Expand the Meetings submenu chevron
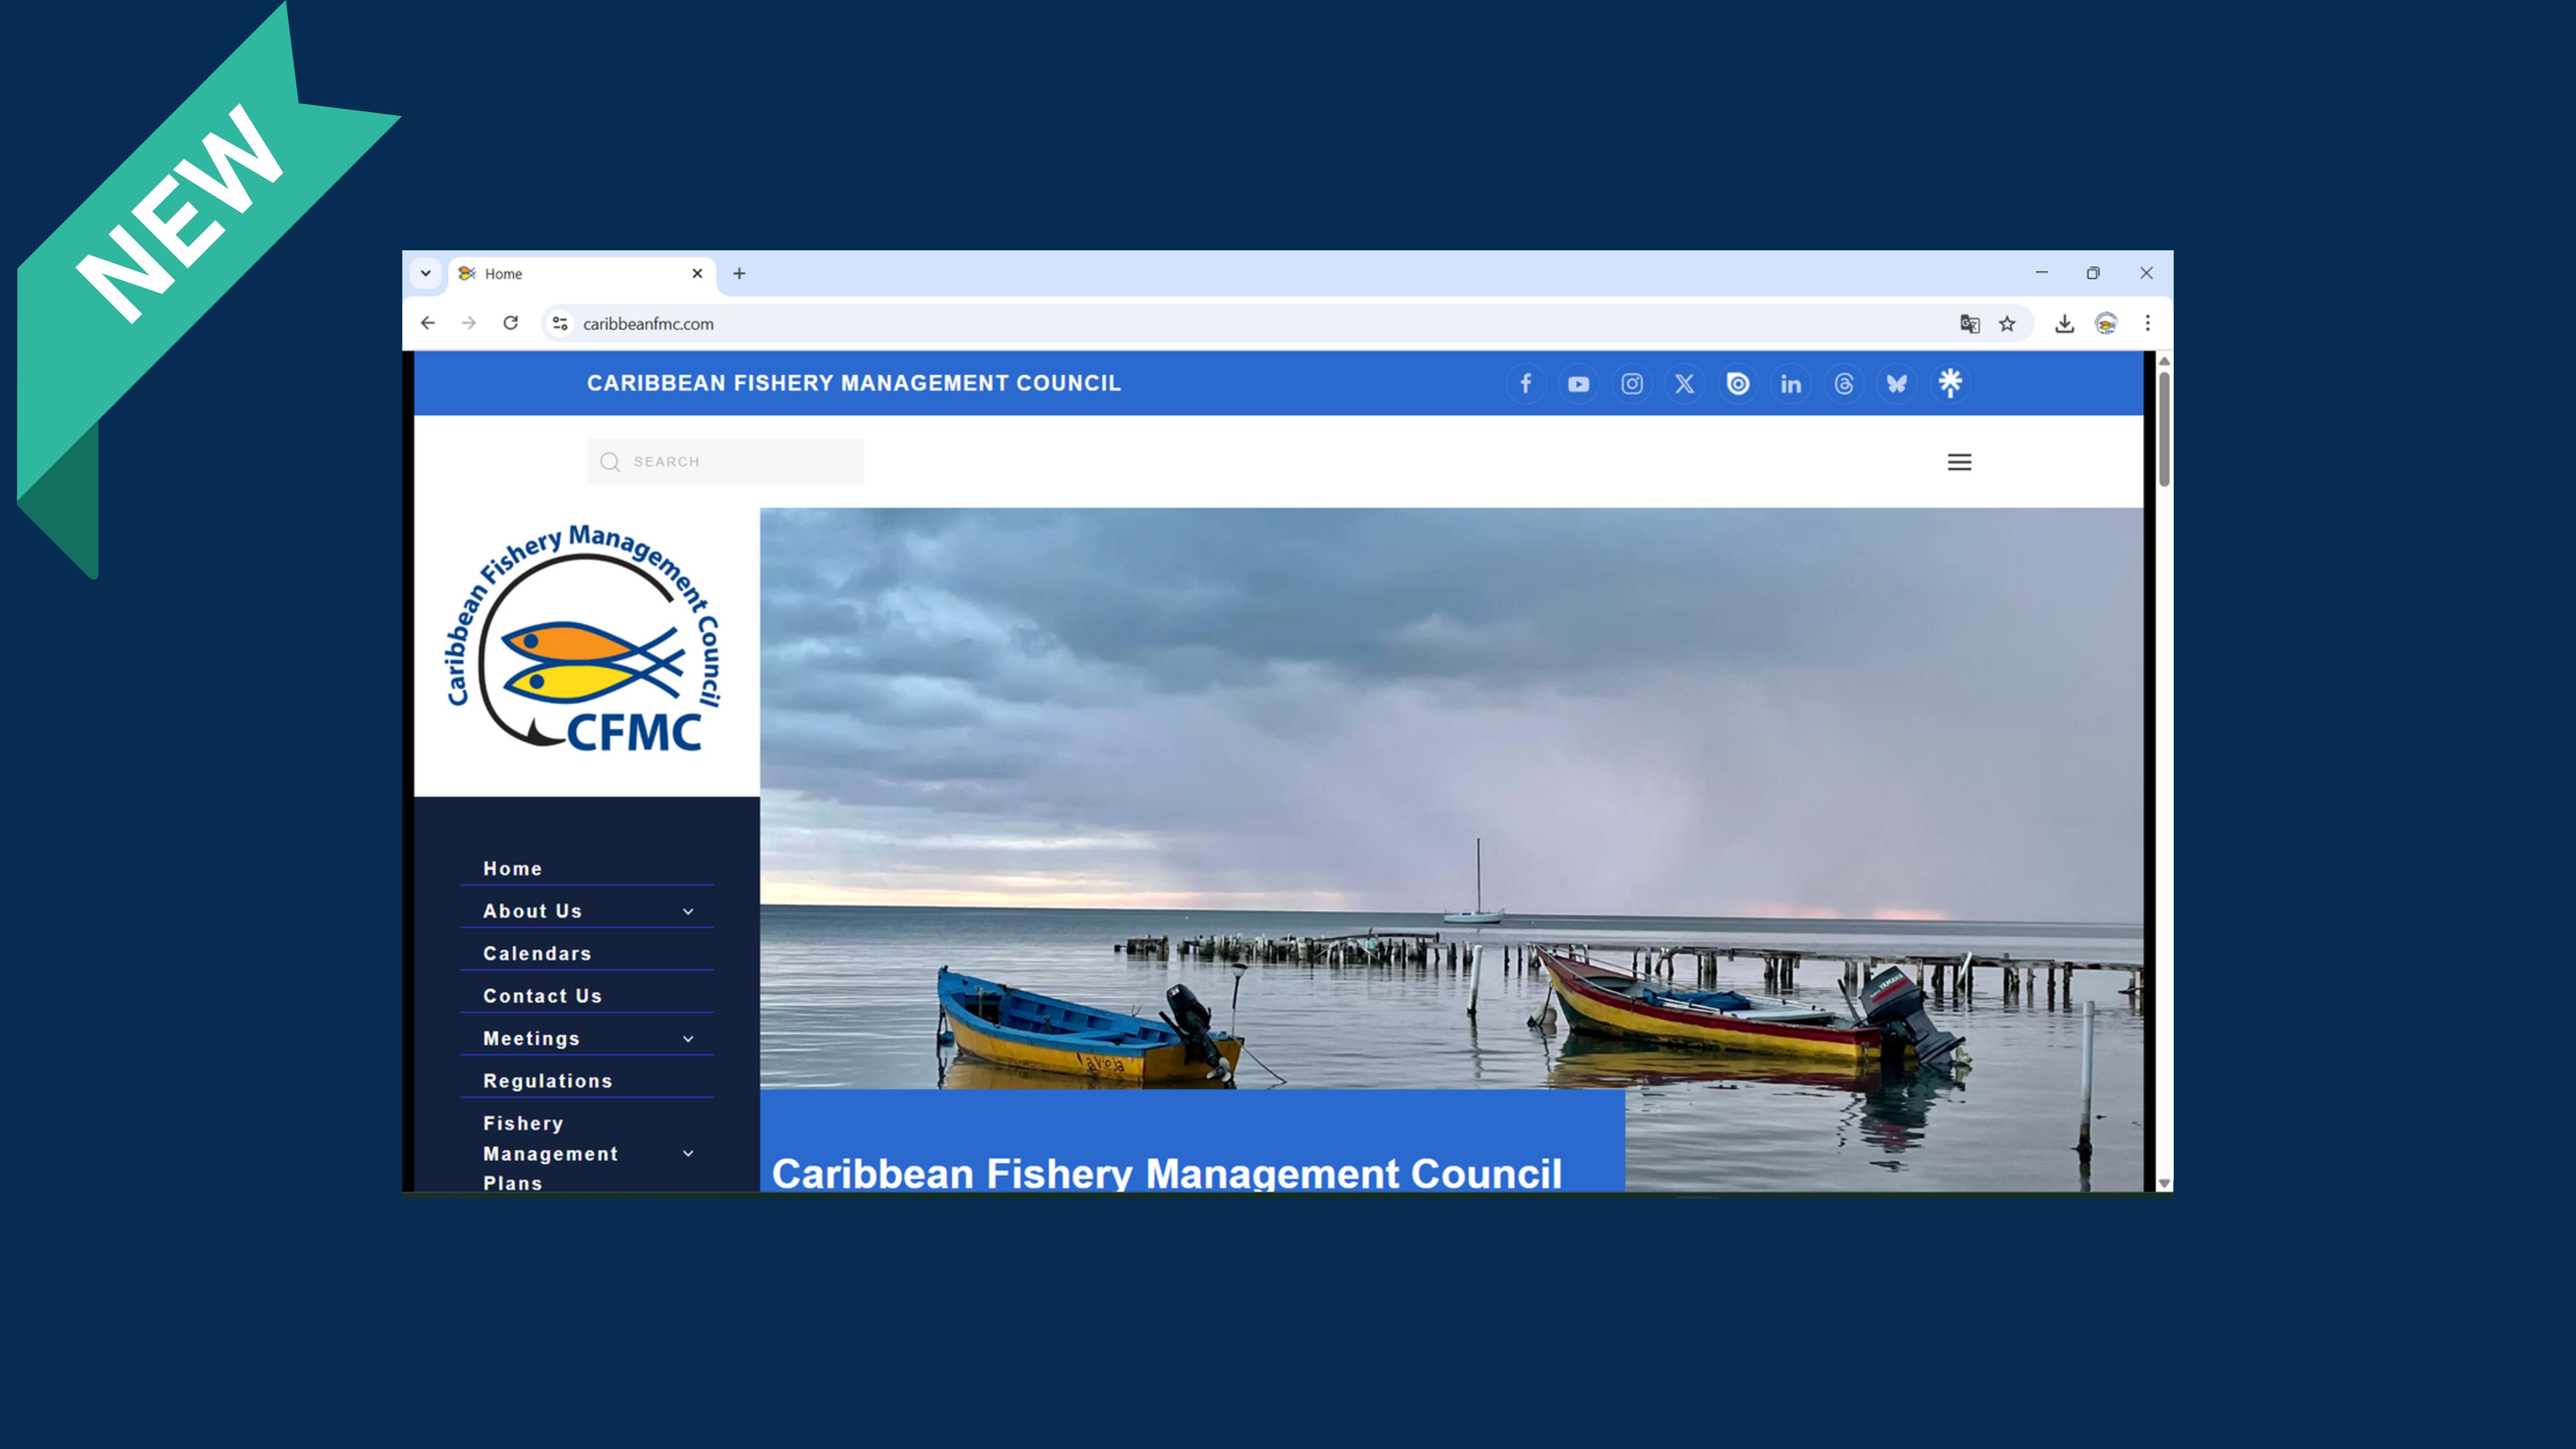Screen dimensions: 2576x1449 tap(688, 1039)
